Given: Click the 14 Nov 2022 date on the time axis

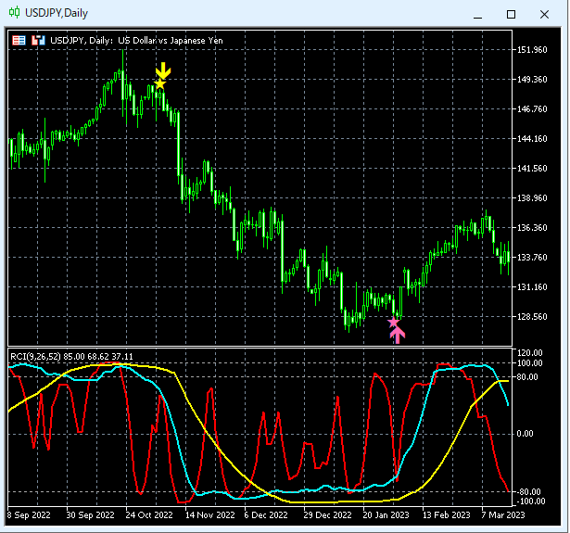Looking at the screenshot, I should click(209, 515).
